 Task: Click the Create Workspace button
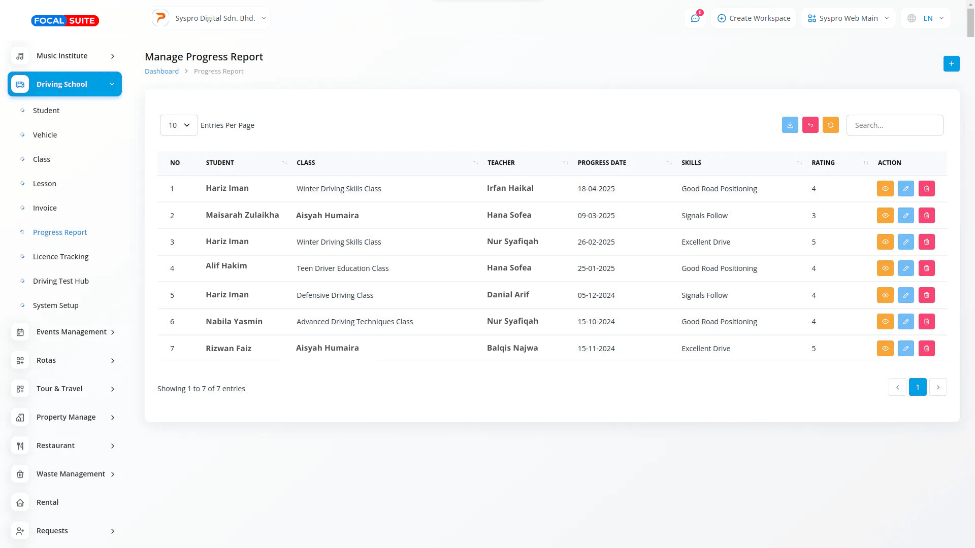pyautogui.click(x=754, y=18)
